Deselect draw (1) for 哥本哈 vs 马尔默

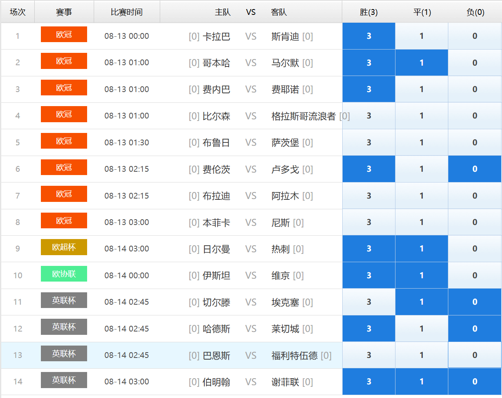[x=421, y=63]
